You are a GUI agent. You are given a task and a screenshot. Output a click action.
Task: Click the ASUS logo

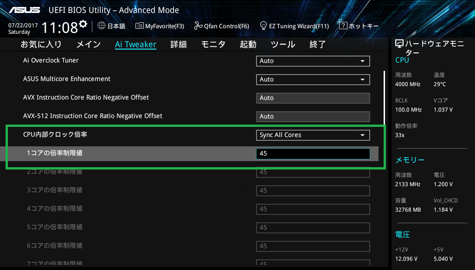point(24,10)
